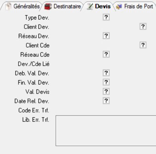156x154 pixels.
Task: Open the Client Cde lookup question mark
Action: coord(143,45)
